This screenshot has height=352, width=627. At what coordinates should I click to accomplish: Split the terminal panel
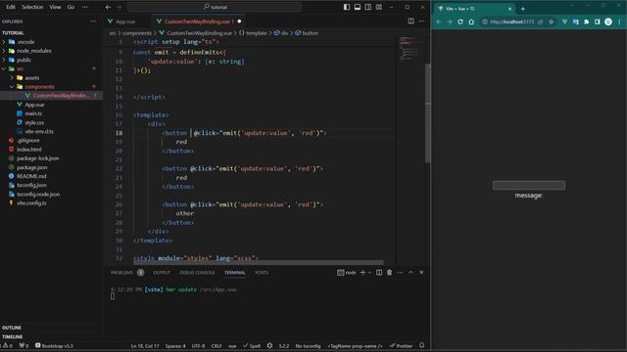click(379, 272)
